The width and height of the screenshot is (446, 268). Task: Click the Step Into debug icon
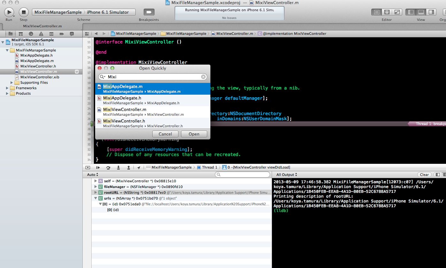click(118, 167)
